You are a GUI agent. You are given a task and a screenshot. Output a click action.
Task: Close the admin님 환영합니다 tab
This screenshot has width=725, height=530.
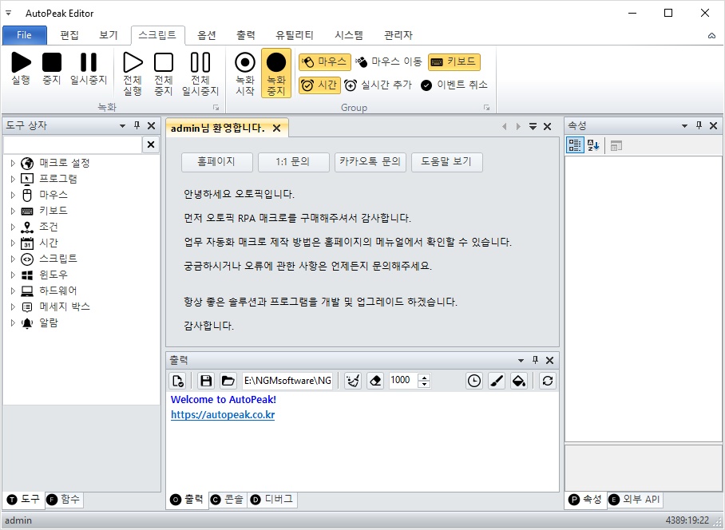pyautogui.click(x=276, y=129)
